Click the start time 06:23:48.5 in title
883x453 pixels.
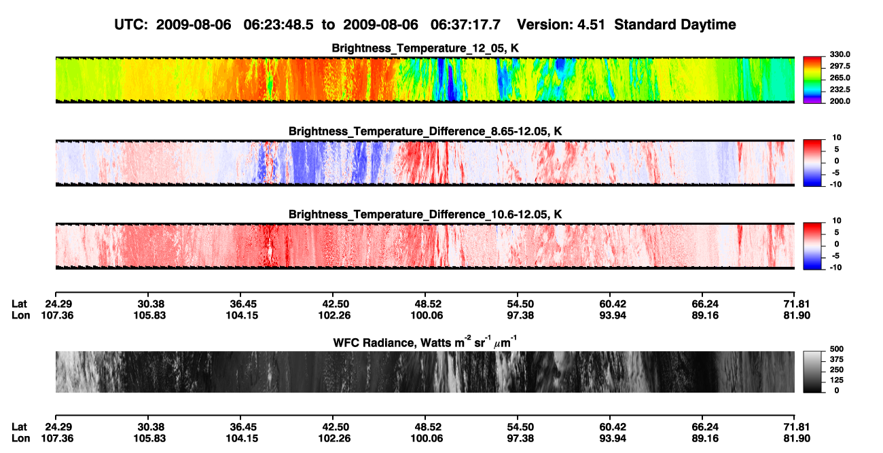point(280,24)
